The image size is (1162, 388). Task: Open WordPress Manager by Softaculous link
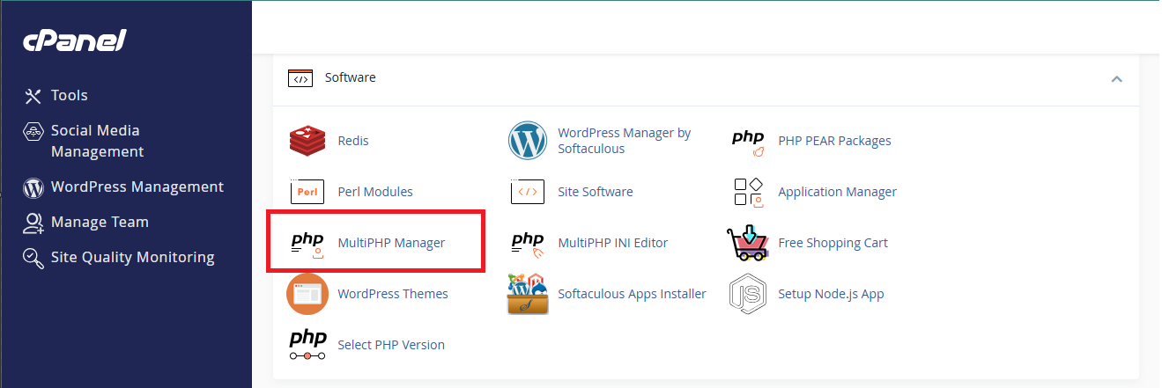[625, 141]
